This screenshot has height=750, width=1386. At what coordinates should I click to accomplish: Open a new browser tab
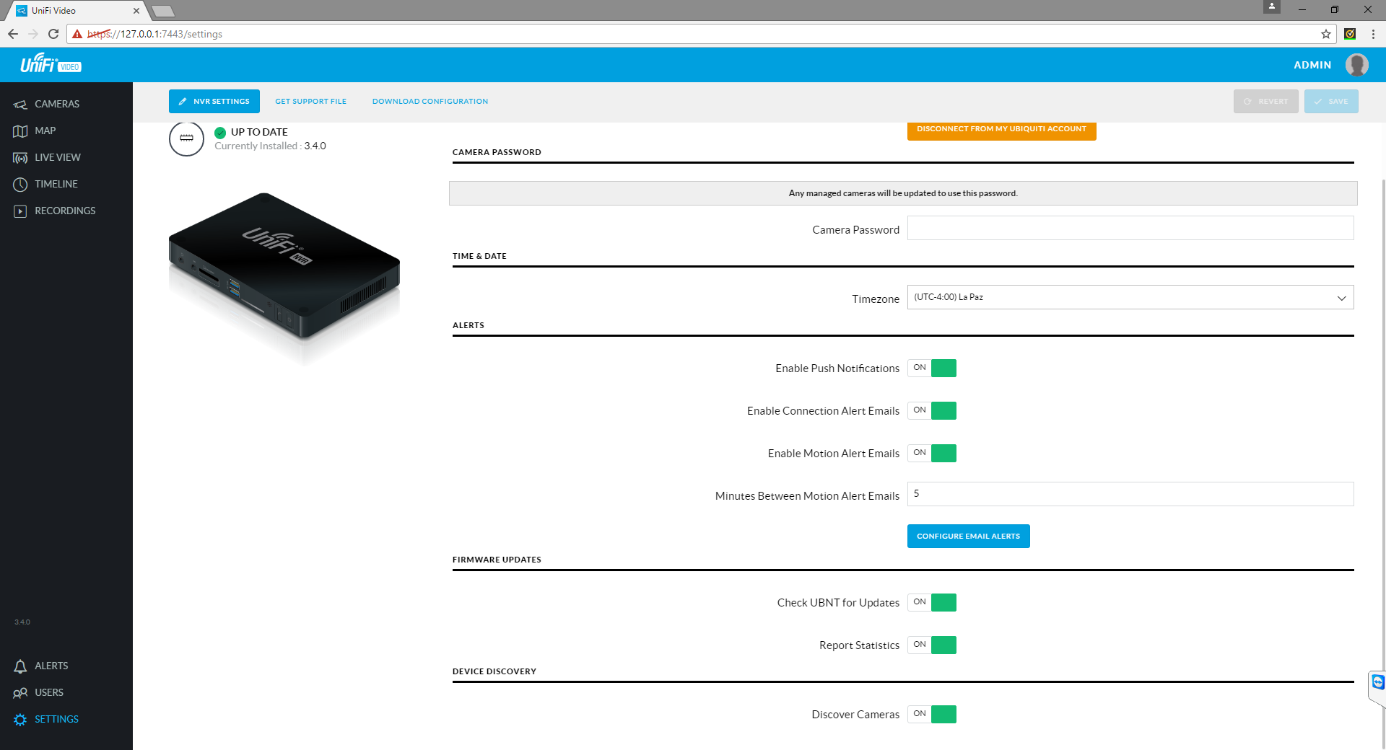(x=163, y=11)
